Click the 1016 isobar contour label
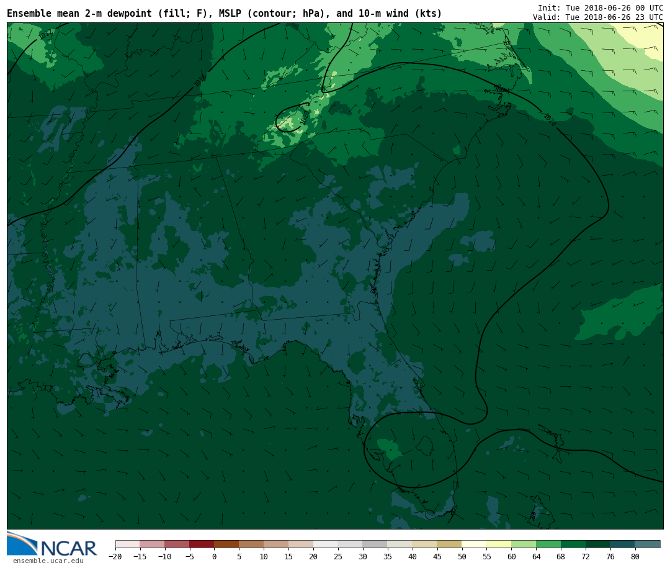Viewport: 670px width, 568px height. pyautogui.click(x=200, y=81)
